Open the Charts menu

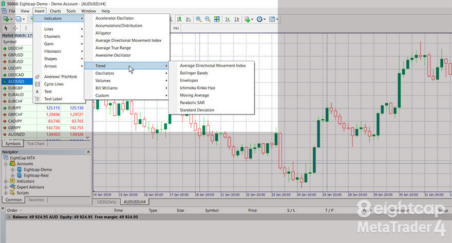click(x=55, y=11)
